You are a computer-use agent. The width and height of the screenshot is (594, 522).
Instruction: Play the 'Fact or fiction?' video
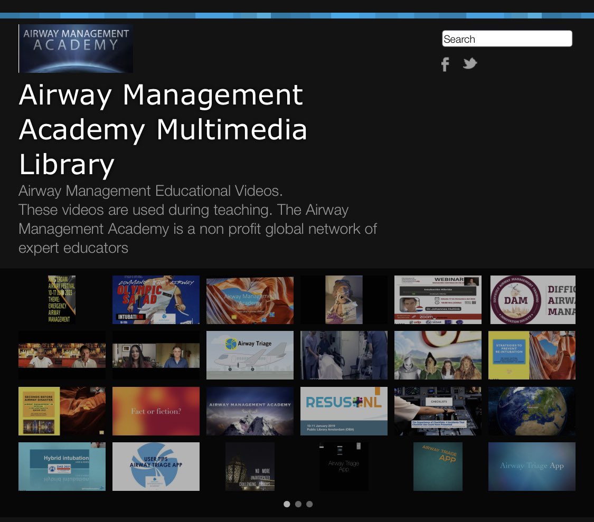(156, 411)
